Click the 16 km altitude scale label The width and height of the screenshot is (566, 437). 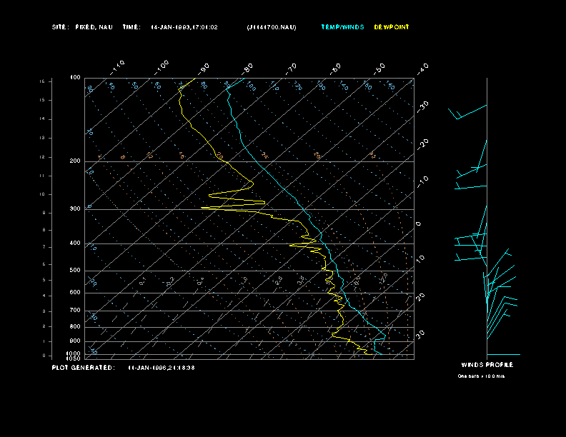(42, 81)
